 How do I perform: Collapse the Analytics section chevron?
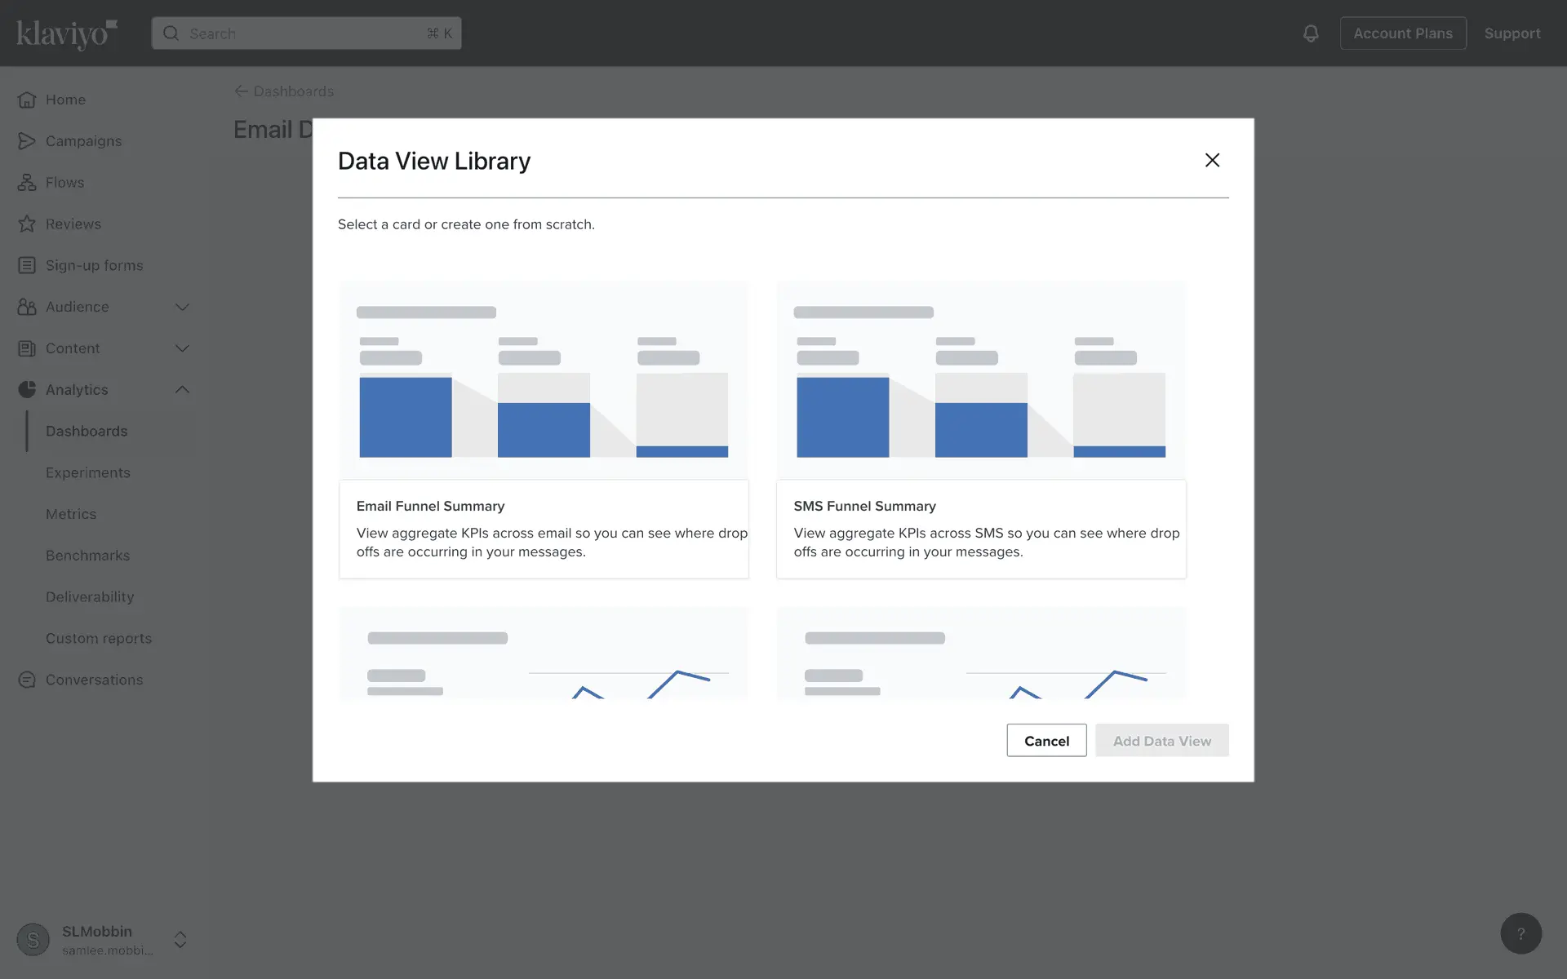pos(182,390)
